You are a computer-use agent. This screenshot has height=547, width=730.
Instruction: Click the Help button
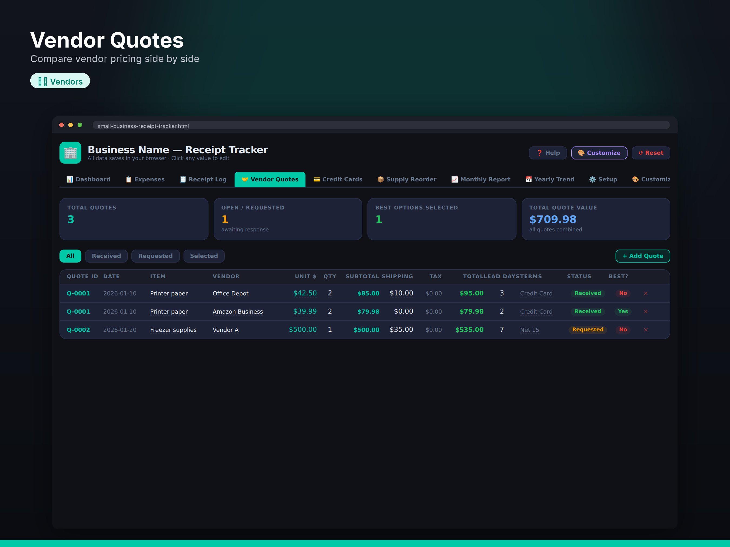[548, 153]
